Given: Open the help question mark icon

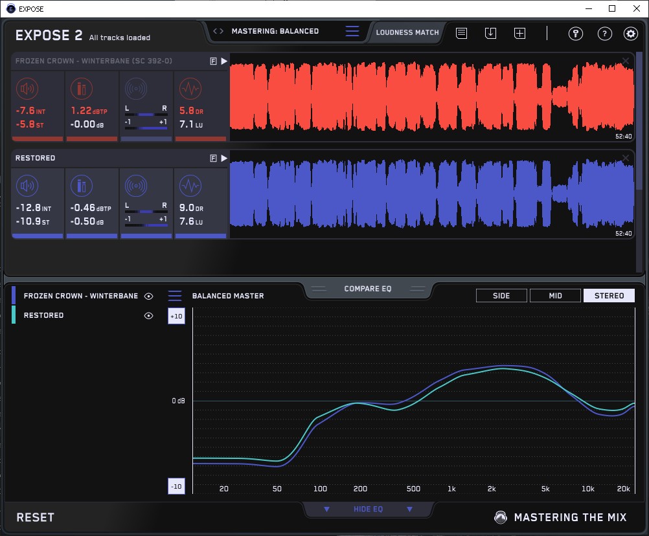Looking at the screenshot, I should [604, 34].
